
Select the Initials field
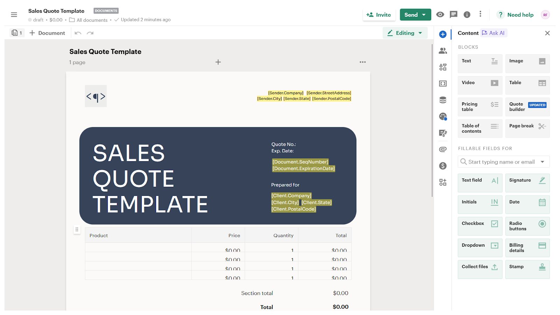(480, 205)
